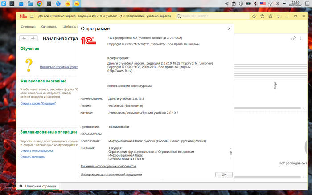Viewport: 312px width, 195px height.
Task: Click the Каталог path text
Action: pos(143,113)
